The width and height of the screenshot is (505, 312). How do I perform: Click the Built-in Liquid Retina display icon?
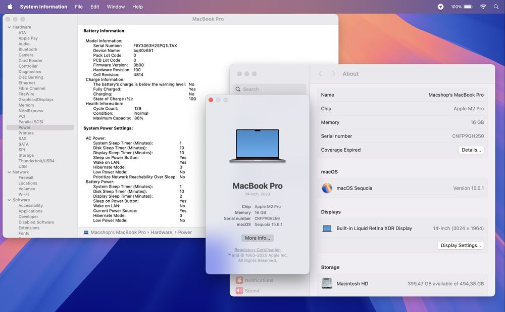[327, 229]
